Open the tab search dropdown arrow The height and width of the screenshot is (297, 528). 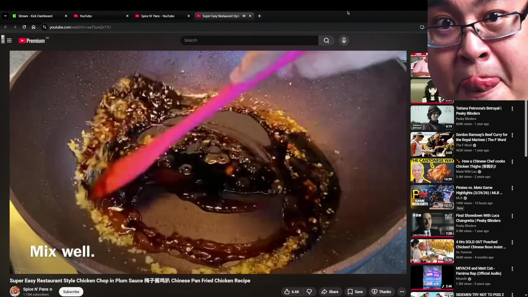coord(5,16)
